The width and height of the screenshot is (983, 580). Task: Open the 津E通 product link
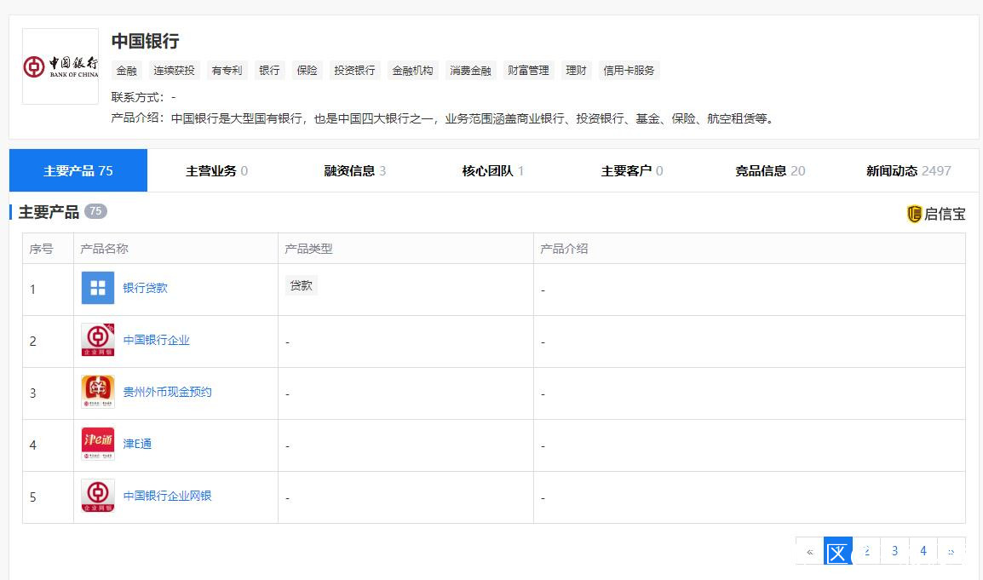coord(136,444)
